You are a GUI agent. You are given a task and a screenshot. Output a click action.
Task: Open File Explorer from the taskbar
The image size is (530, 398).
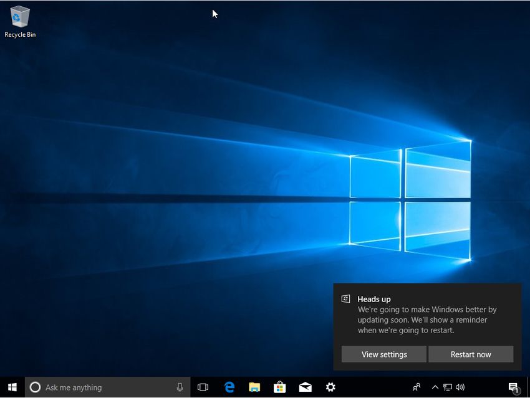(254, 387)
